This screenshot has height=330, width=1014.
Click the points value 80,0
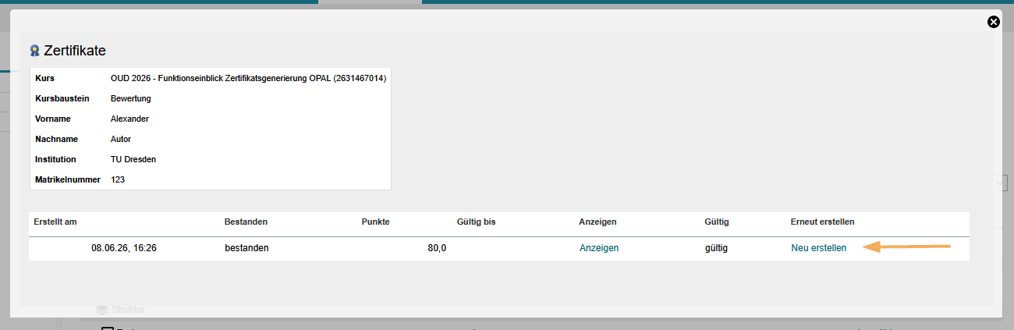(x=437, y=248)
